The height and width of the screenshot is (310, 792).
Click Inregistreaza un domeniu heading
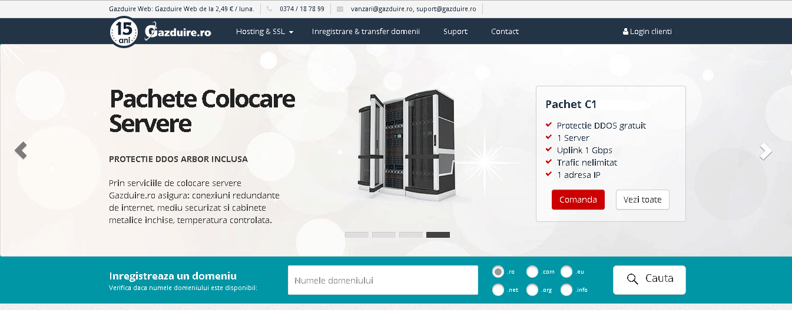173,275
